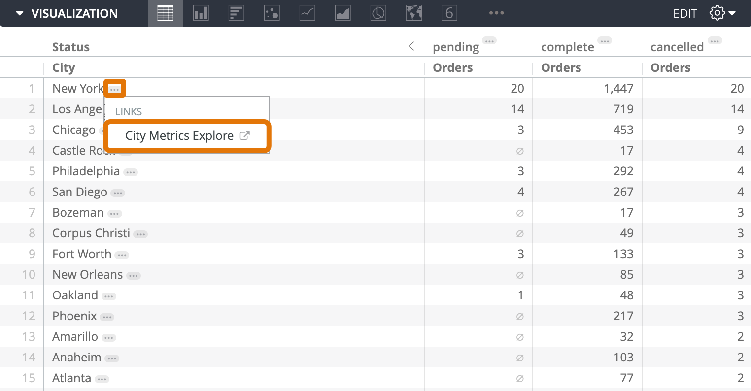Click the EDIT visualization button
This screenshot has width=751, height=391.
coord(684,13)
